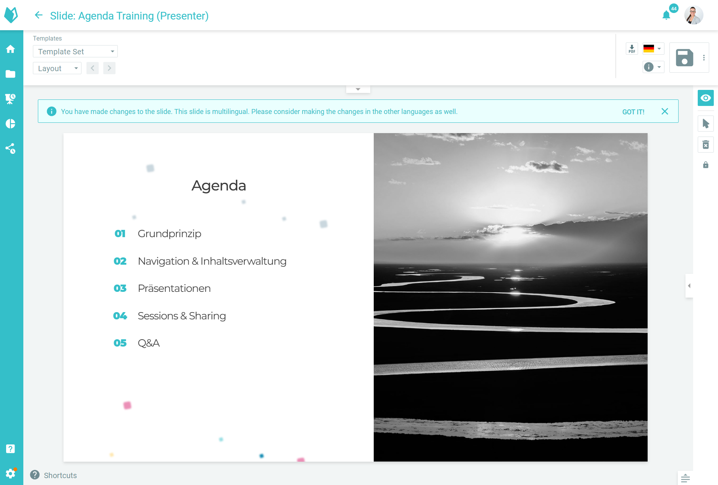Open the sharing sessions sidebar icon

tap(11, 148)
